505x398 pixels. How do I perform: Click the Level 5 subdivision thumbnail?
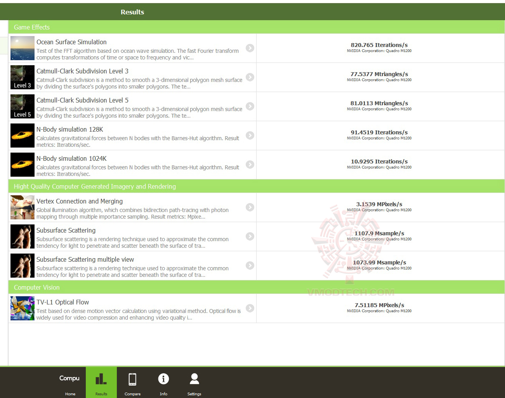coord(23,106)
